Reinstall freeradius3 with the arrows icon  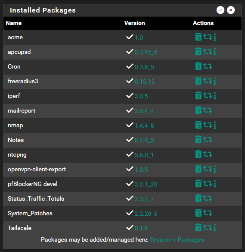tap(208, 81)
